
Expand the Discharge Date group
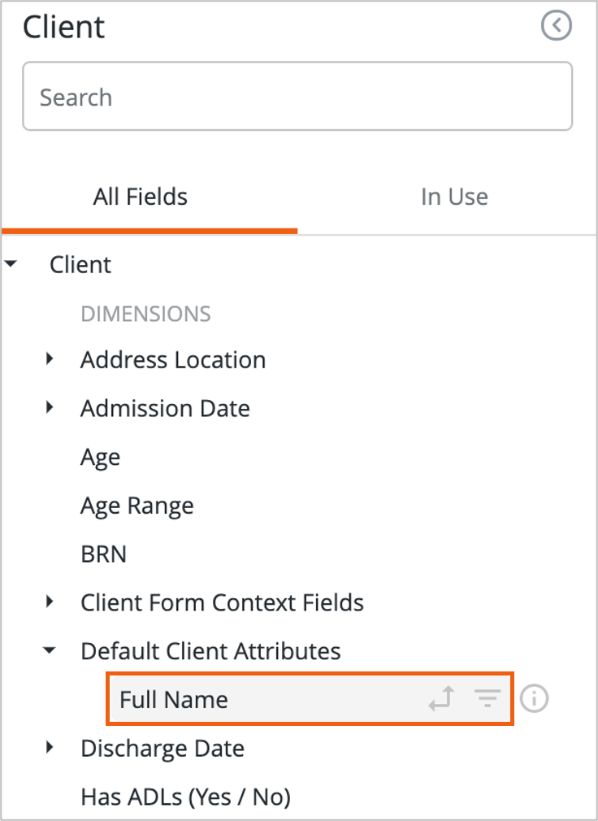[x=50, y=748]
